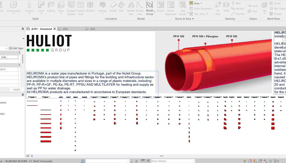
Task: Click the Edit... button in properties
Action: pos(9,57)
